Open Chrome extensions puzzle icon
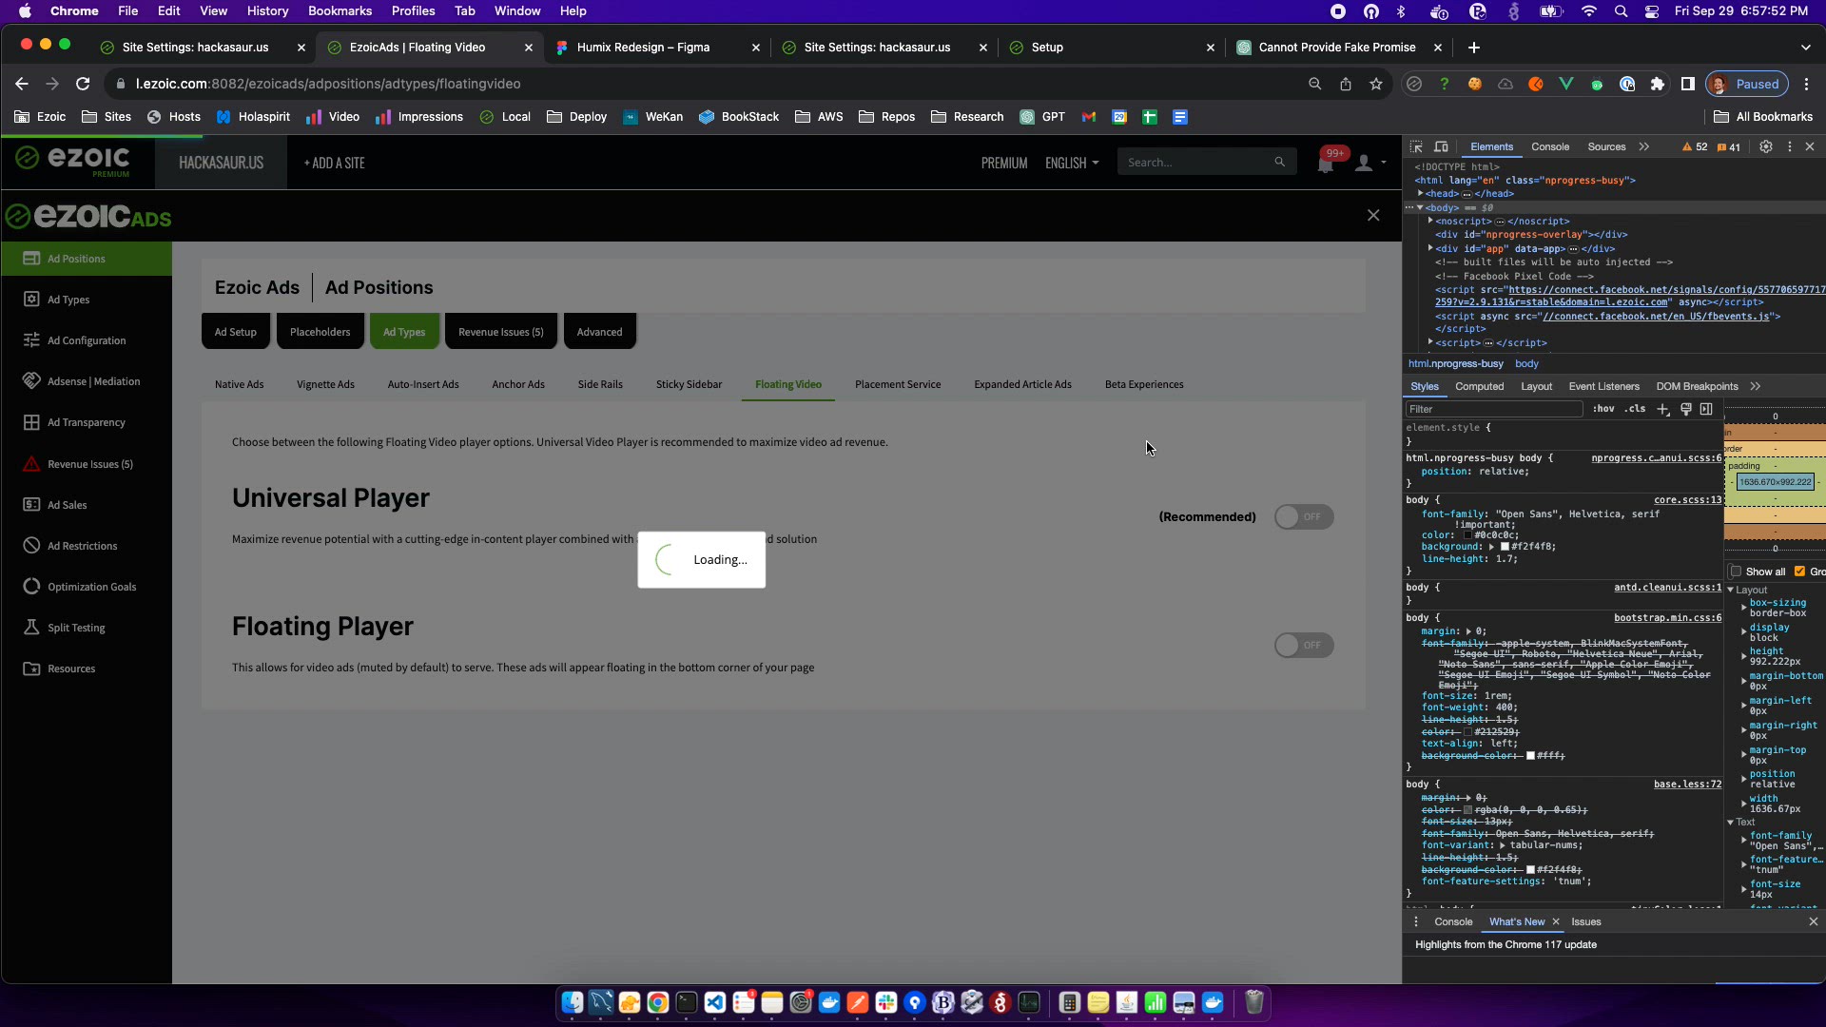This screenshot has height=1027, width=1826. [x=1658, y=84]
